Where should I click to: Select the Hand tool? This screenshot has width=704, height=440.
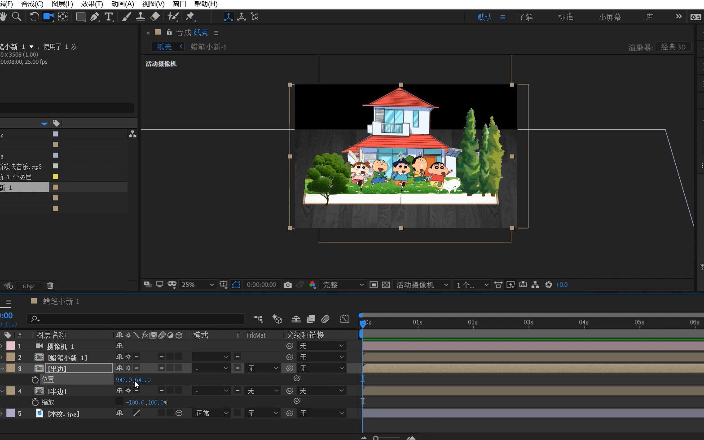pyautogui.click(x=4, y=17)
